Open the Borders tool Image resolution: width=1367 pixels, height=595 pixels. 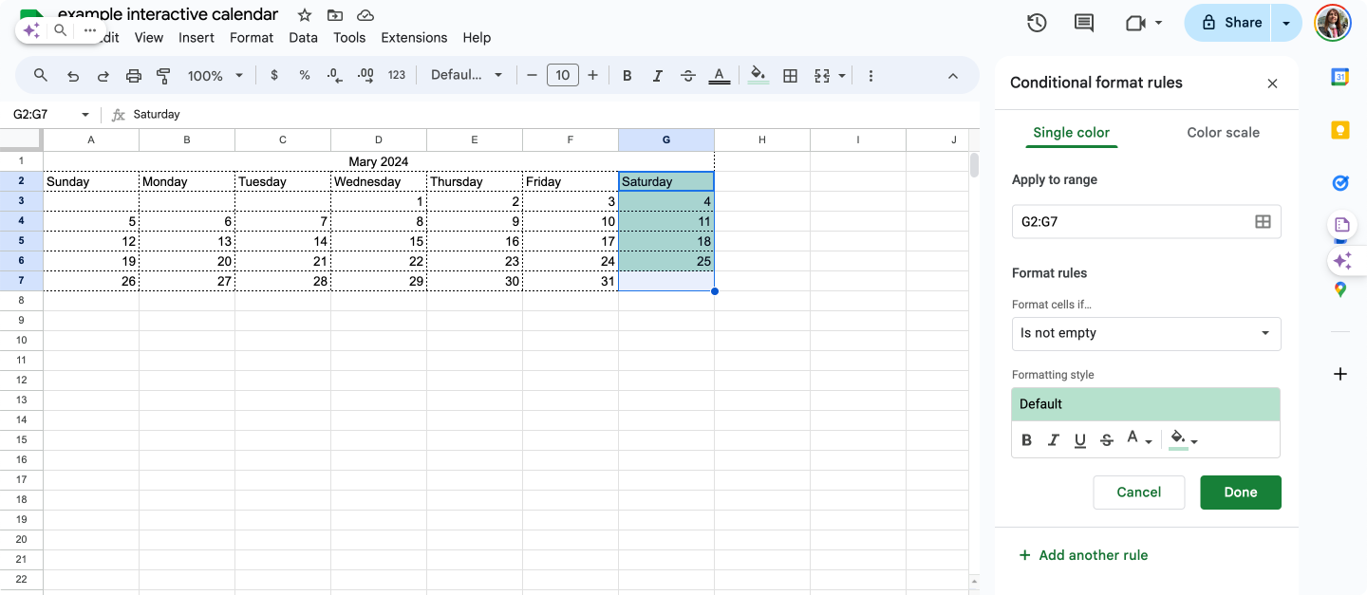coord(790,75)
